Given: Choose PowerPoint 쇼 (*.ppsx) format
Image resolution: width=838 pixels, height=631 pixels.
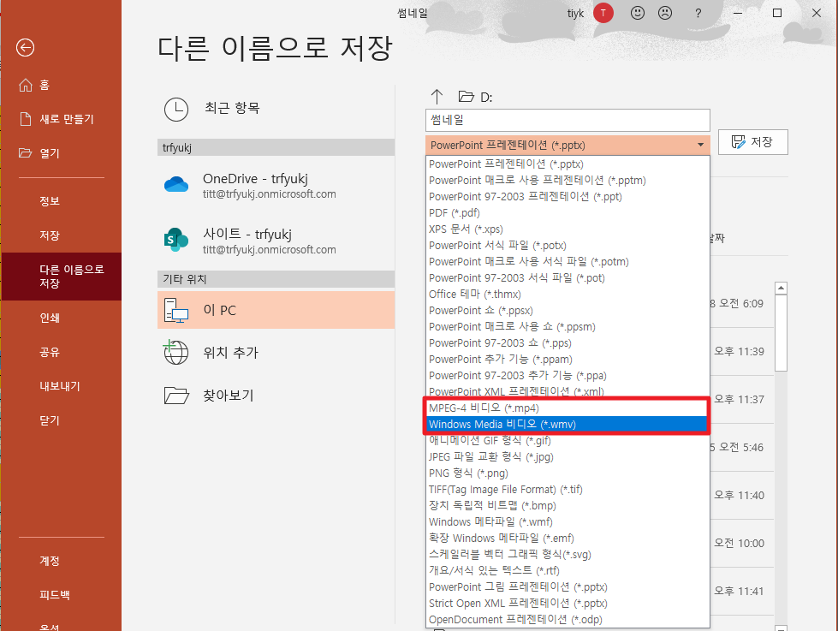Looking at the screenshot, I should [x=568, y=311].
